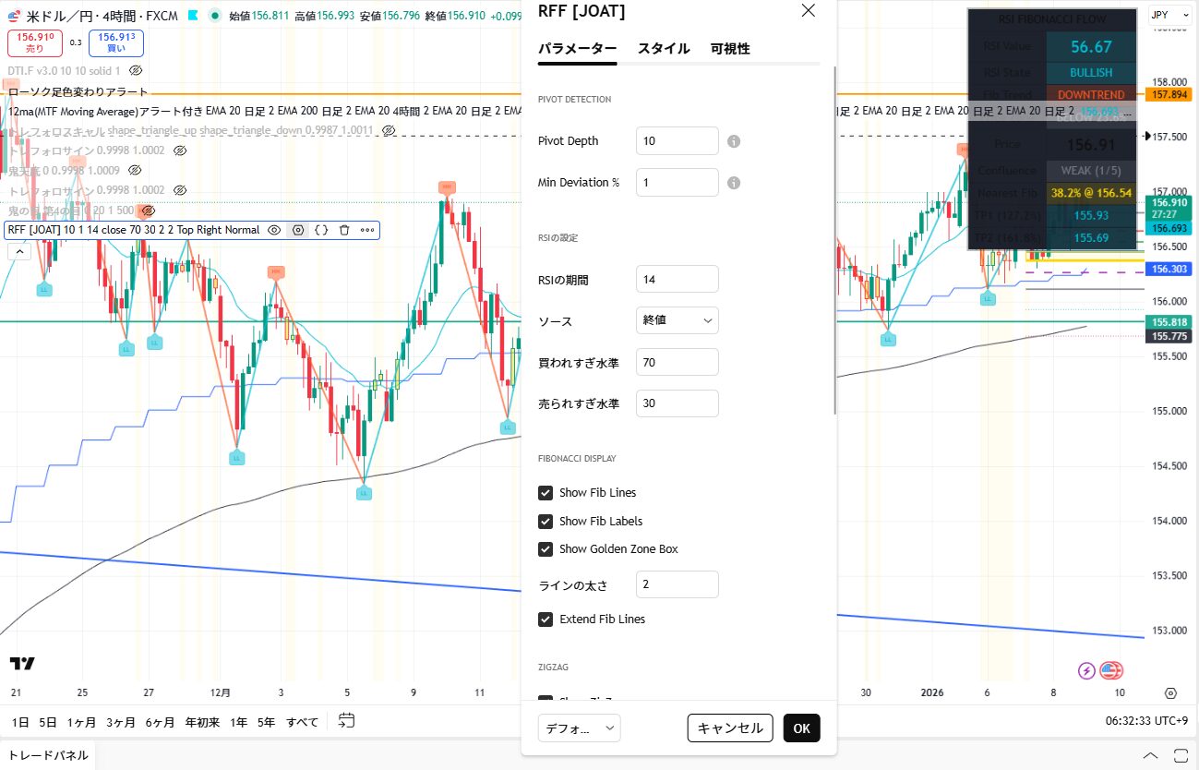Viewport: 1199px width, 770px height.
Task: Click the chart time axis settings gear
Action: tap(1170, 693)
